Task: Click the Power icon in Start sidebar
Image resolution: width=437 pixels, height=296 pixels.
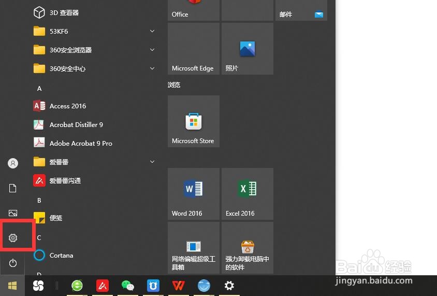Action: pyautogui.click(x=13, y=263)
